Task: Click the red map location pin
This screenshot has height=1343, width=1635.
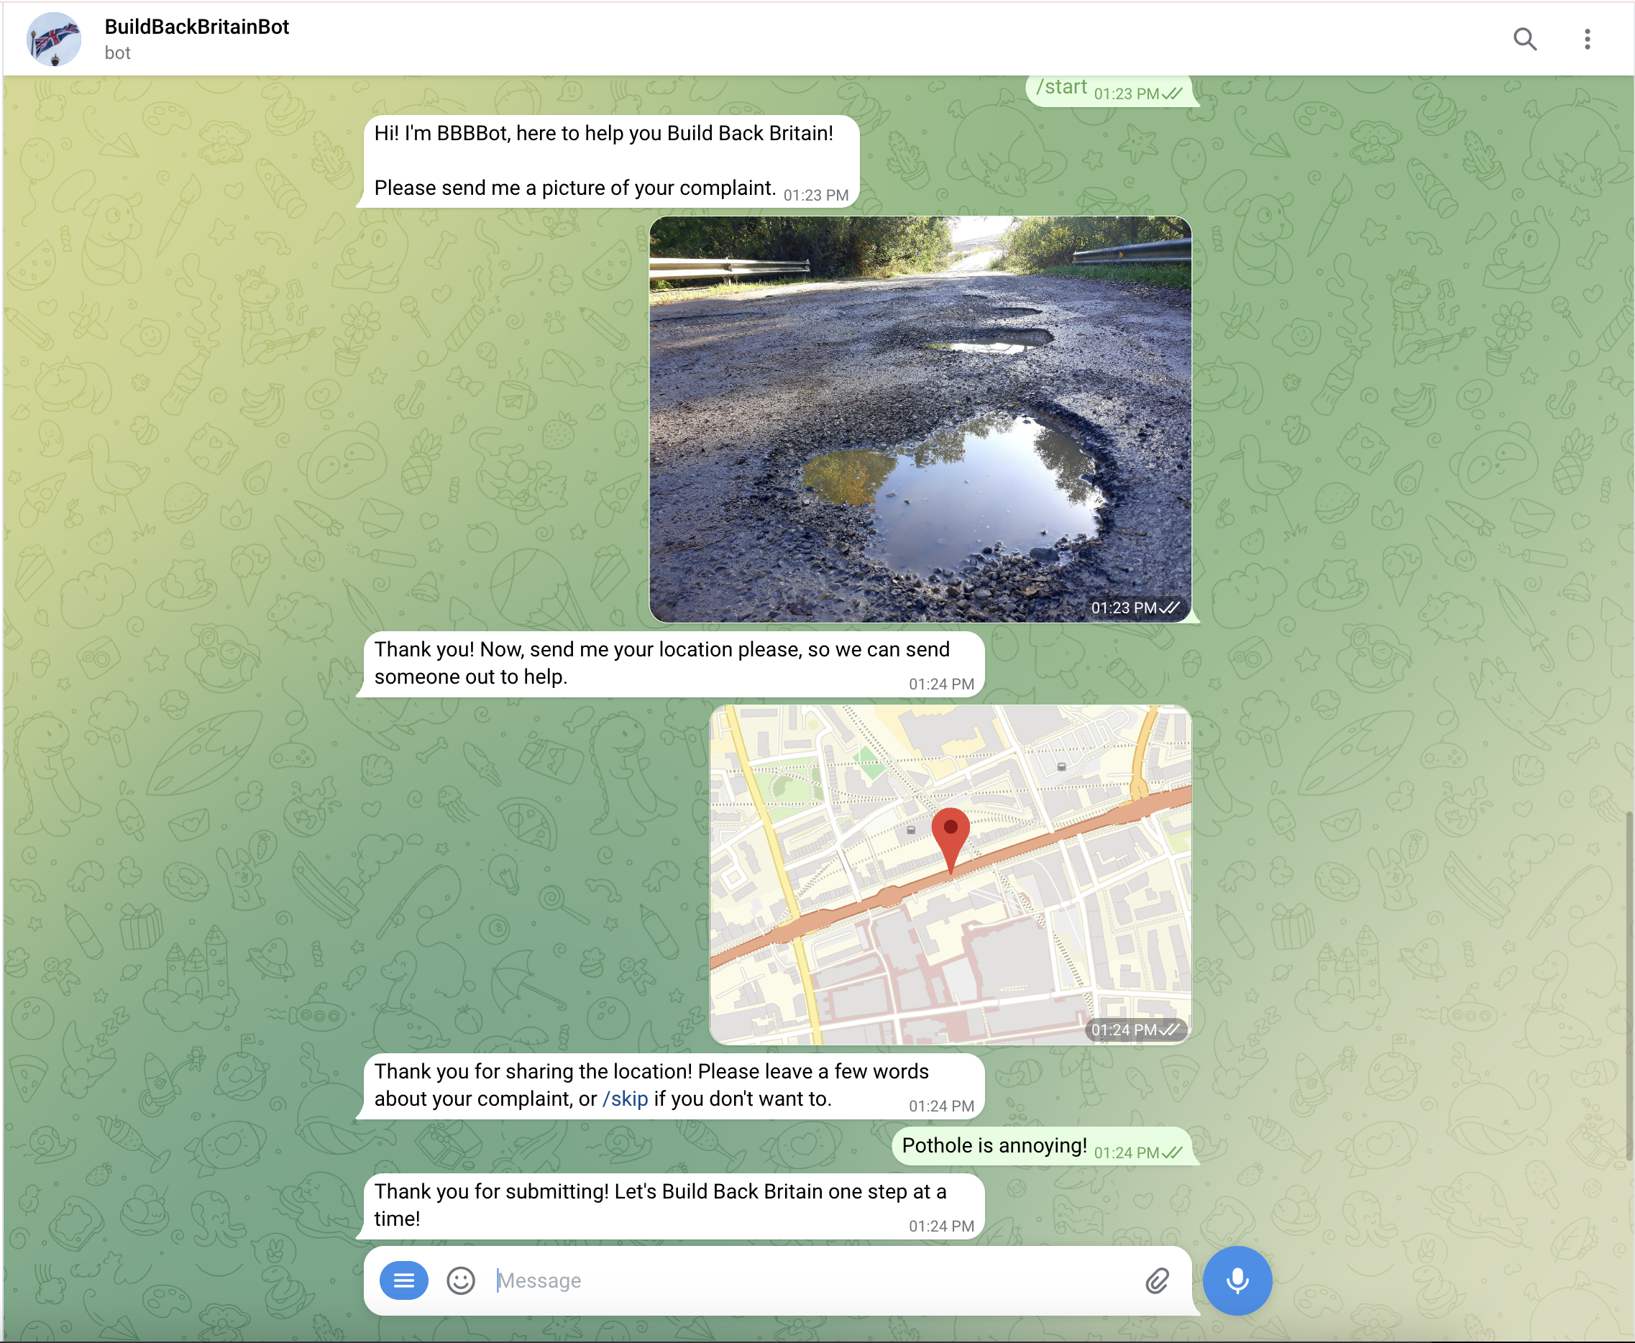Action: (951, 835)
